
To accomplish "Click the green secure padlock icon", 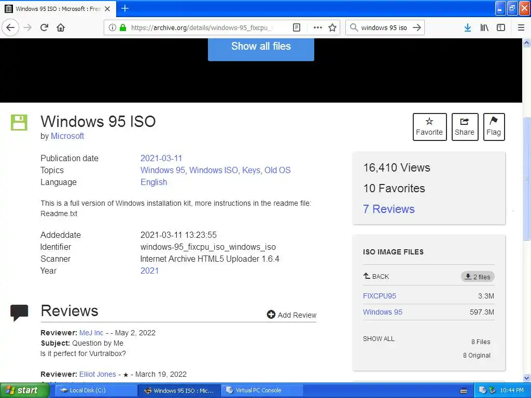I will click(x=123, y=28).
